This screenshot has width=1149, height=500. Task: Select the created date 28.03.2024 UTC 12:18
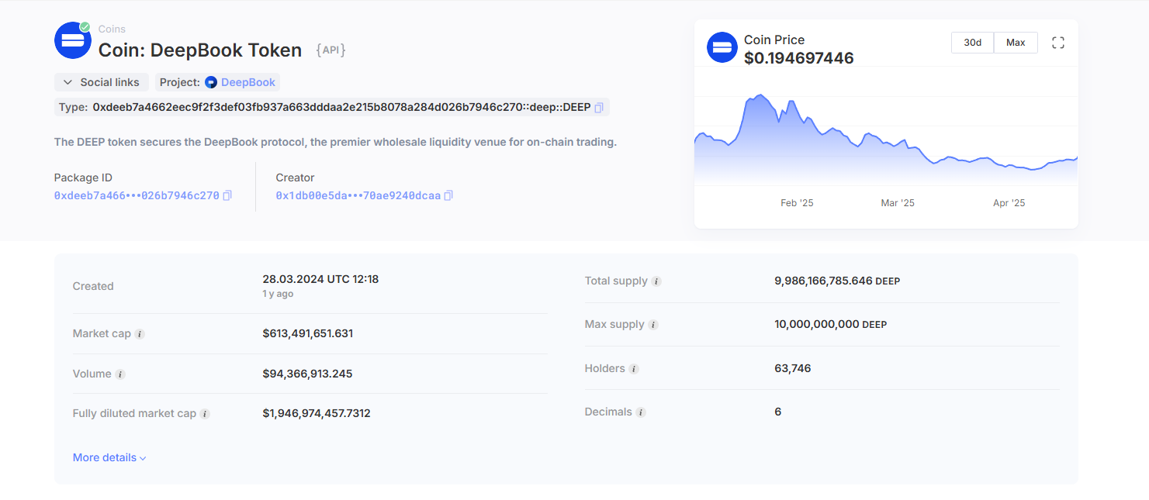pyautogui.click(x=320, y=279)
